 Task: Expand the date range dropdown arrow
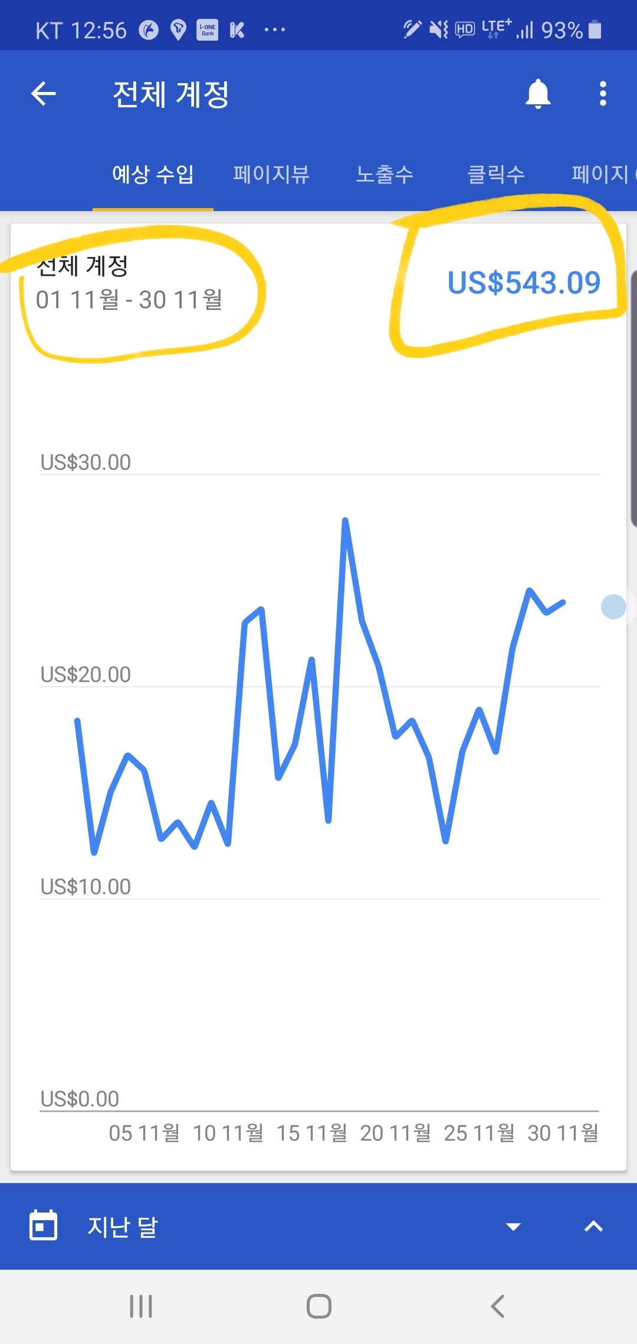pos(513,1227)
